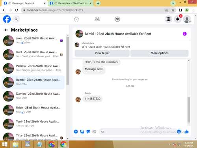Open the Friends icon in top navigation

[97, 19]
